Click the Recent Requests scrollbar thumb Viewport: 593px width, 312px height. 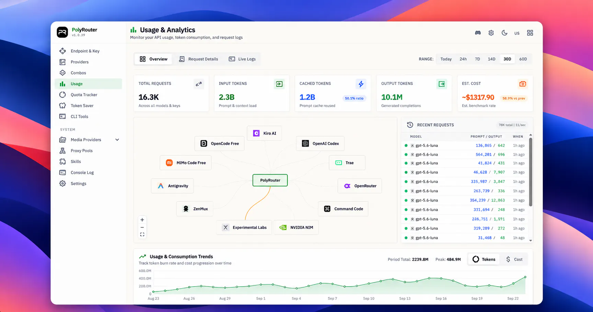click(x=531, y=172)
